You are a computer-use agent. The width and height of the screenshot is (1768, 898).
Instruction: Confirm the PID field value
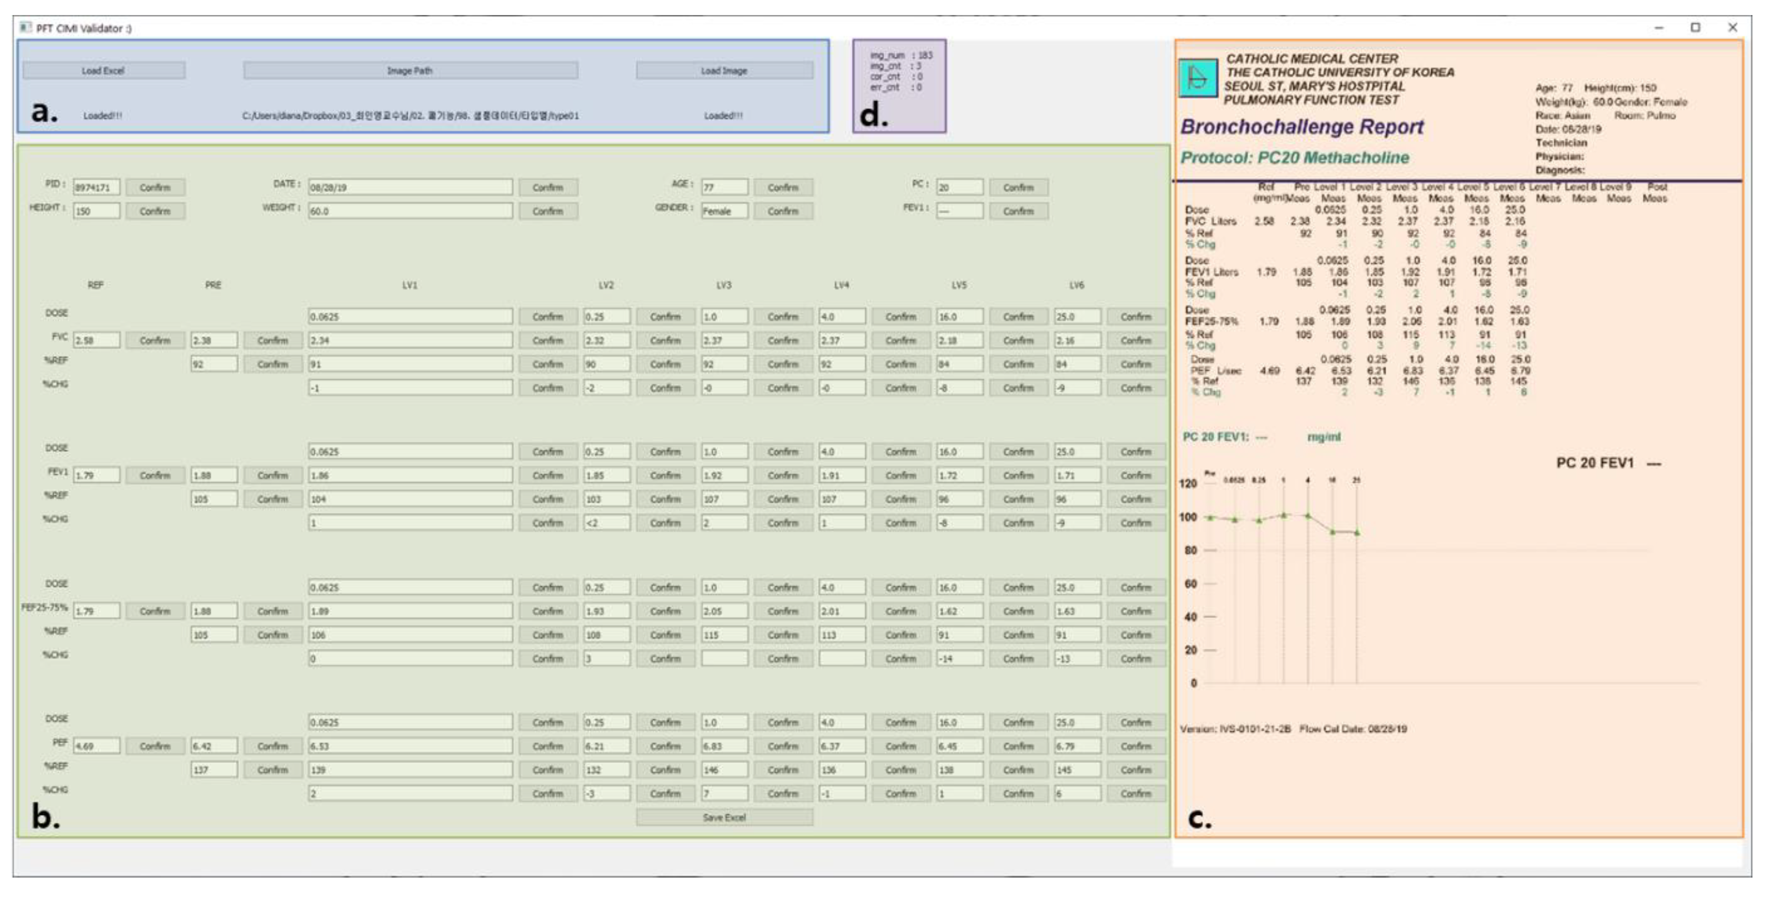(x=154, y=187)
